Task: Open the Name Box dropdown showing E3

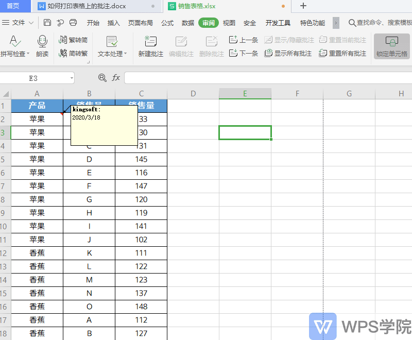Action: [72, 78]
